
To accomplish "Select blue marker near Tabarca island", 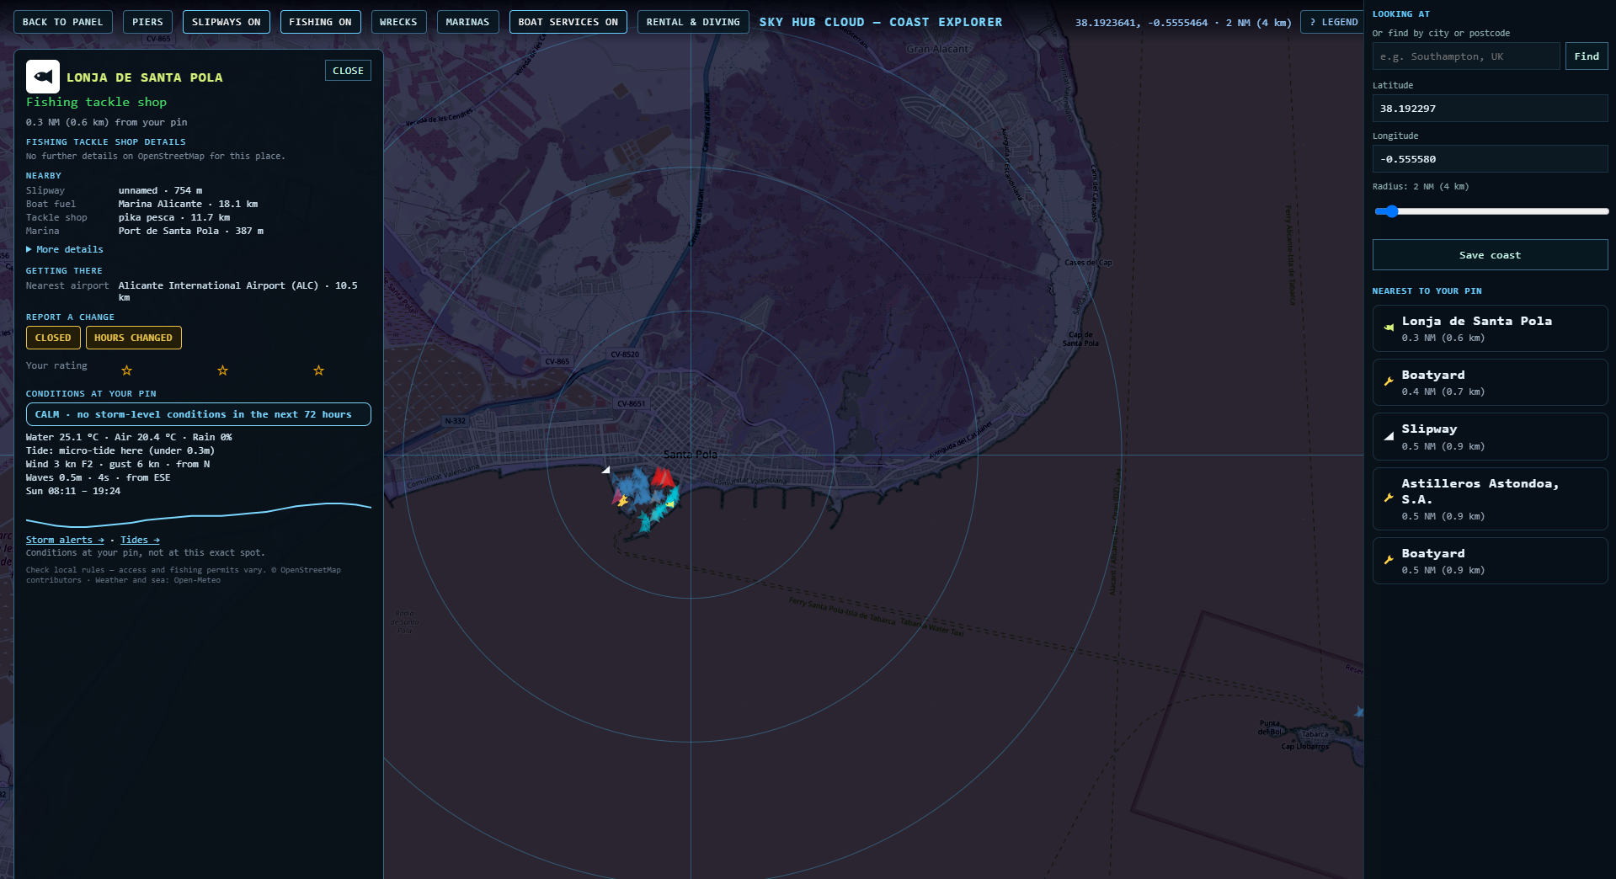I will click(x=1358, y=711).
